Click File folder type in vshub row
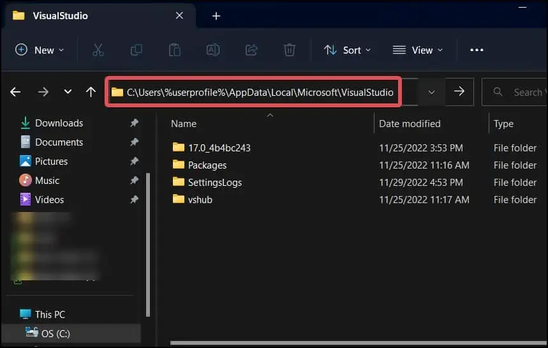Viewport: 548px width, 348px height. [515, 200]
